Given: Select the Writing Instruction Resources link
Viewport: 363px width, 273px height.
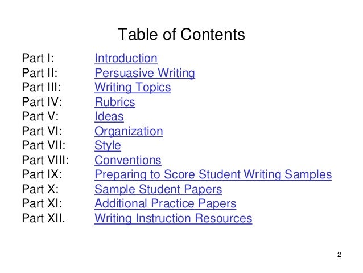Looking at the screenshot, I should tap(173, 218).
